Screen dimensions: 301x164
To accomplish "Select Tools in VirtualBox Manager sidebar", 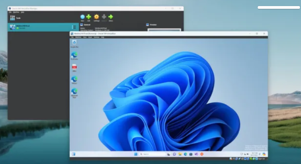I will coord(15,18).
